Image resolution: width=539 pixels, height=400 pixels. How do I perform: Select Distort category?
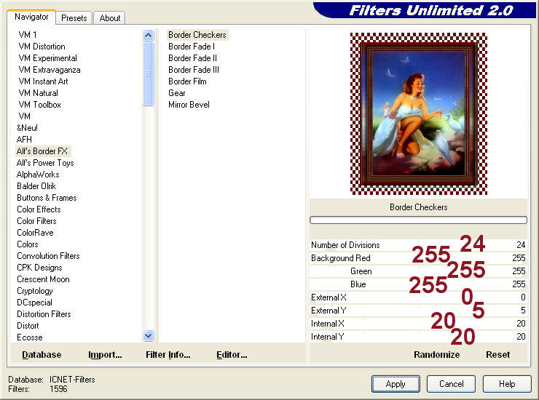pyautogui.click(x=28, y=326)
